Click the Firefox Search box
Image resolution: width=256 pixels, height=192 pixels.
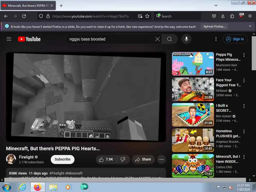coord(177,16)
